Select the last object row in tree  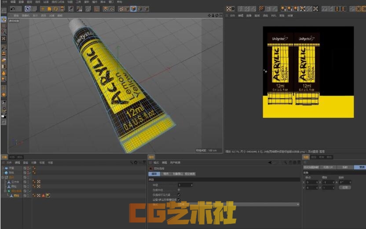tap(16, 196)
